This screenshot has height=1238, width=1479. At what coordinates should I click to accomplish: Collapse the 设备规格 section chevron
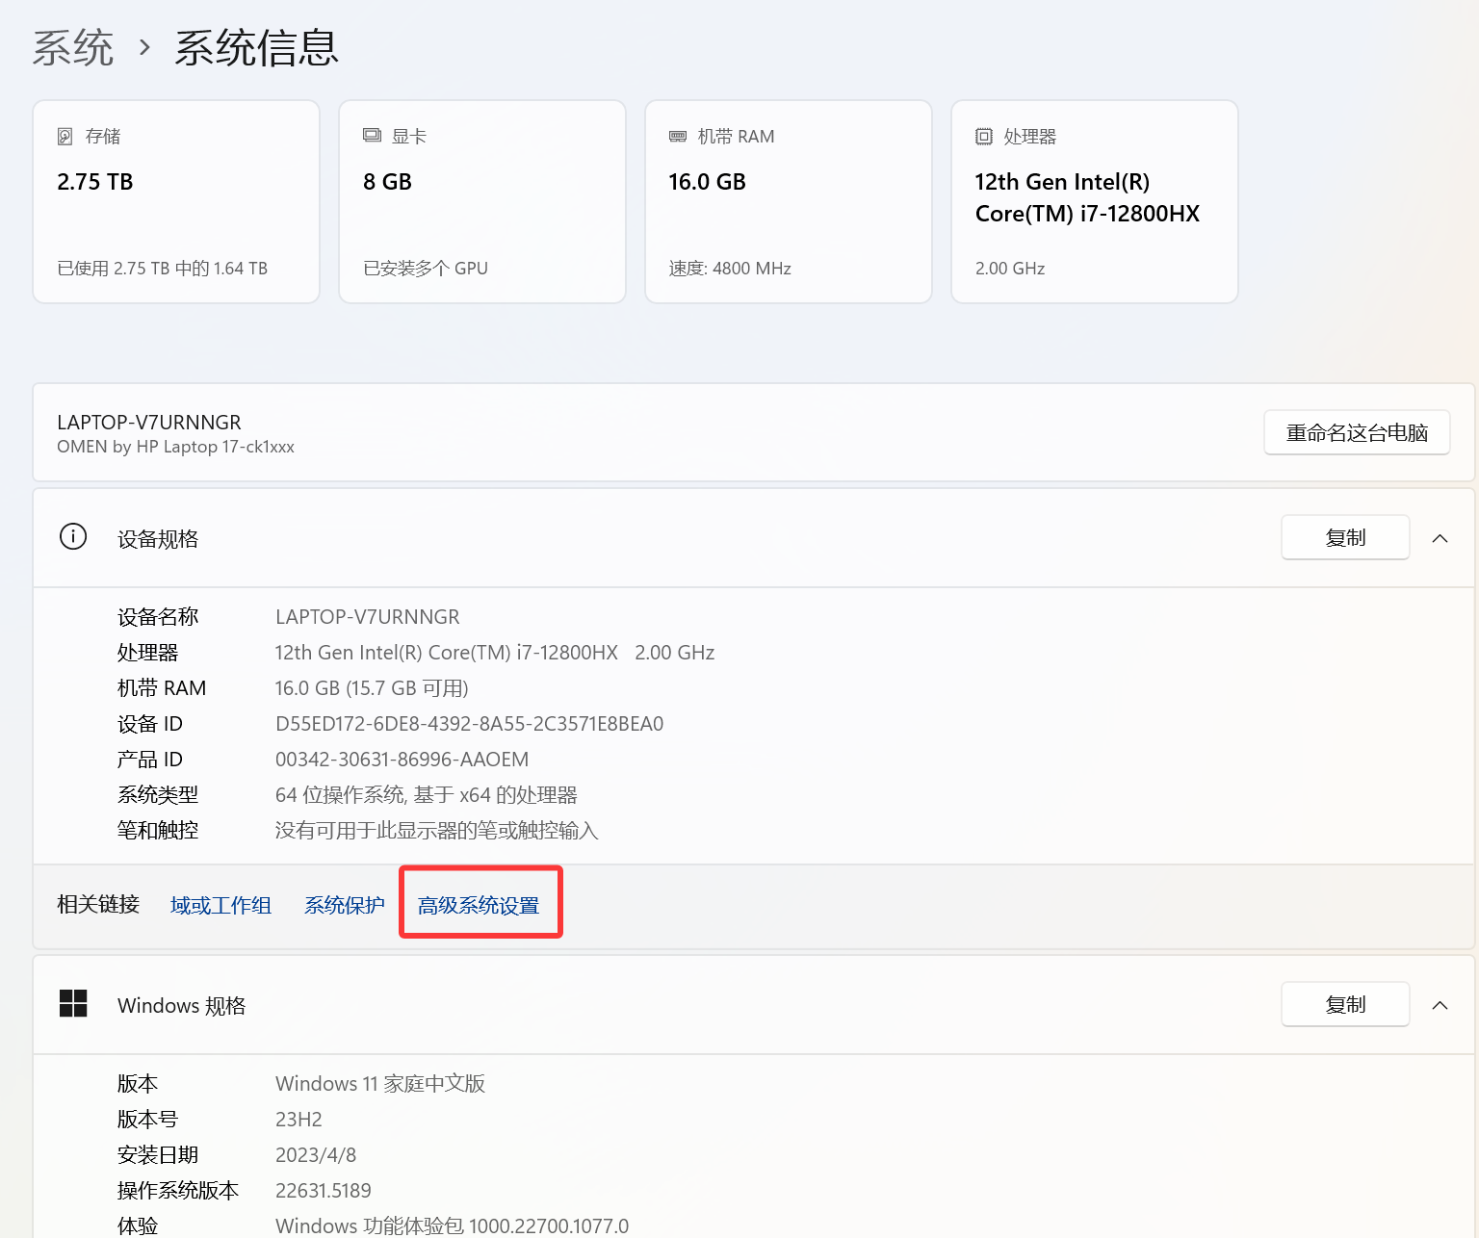click(1440, 538)
